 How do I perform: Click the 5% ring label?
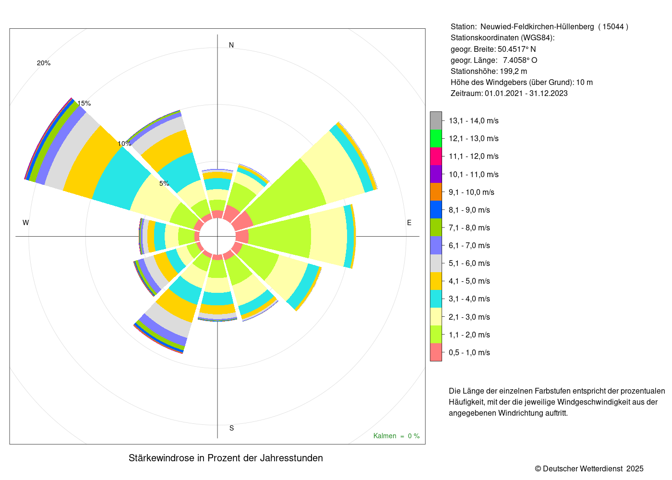pyautogui.click(x=164, y=183)
